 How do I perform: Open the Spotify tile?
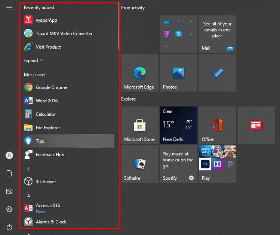[179, 164]
